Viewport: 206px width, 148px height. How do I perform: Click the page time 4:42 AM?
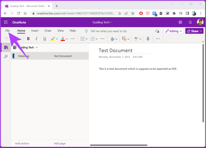137,57
